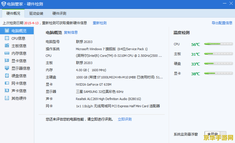Open the 内存信息 memory icon
The width and height of the screenshot is (235, 143).
point(7,53)
